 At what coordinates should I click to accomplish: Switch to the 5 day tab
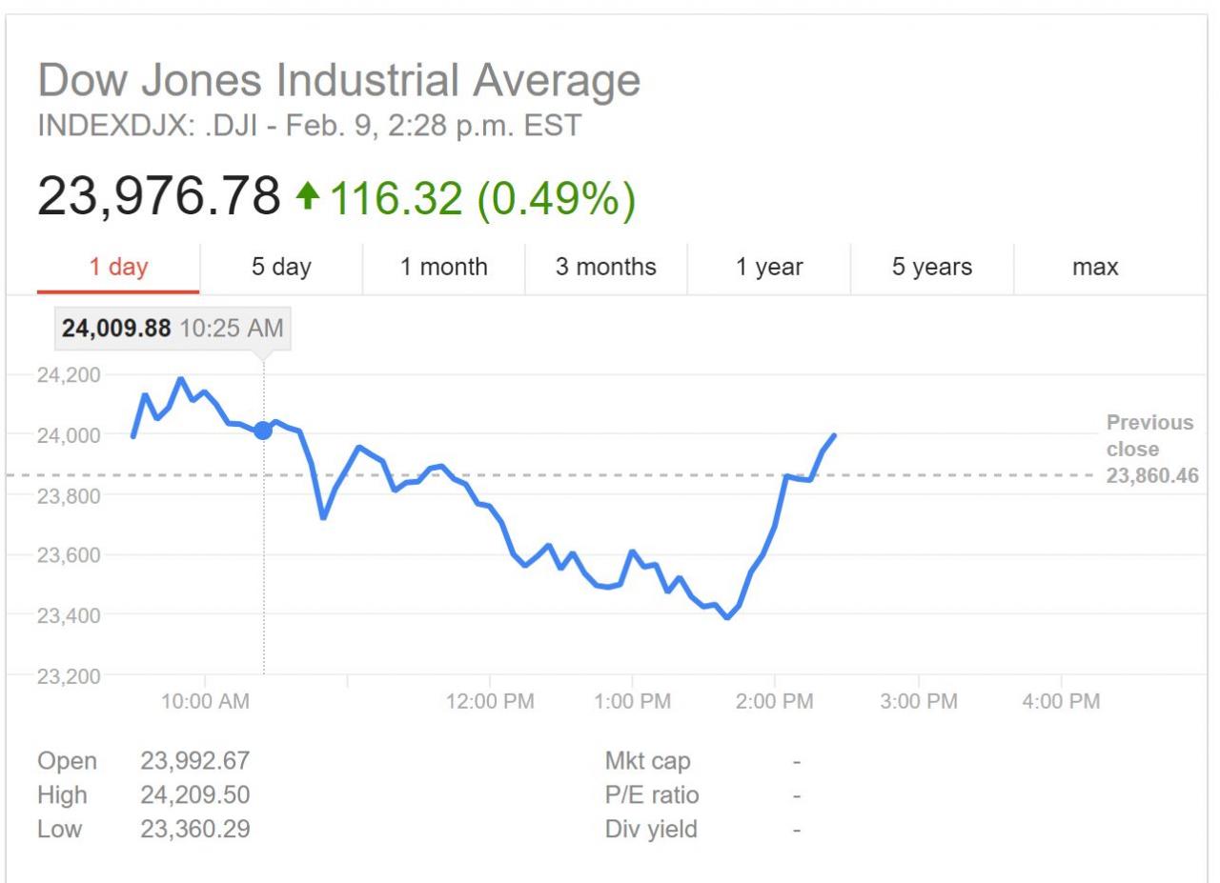[281, 268]
